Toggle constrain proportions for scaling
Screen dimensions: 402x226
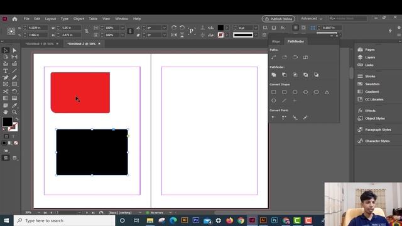click(x=130, y=31)
